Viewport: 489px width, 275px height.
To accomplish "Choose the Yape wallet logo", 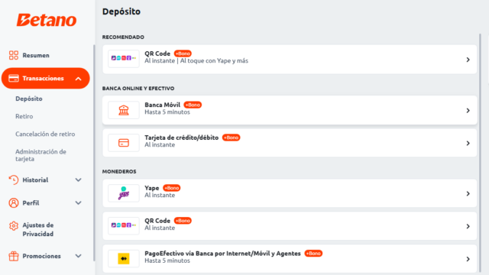I will pyautogui.click(x=124, y=193).
